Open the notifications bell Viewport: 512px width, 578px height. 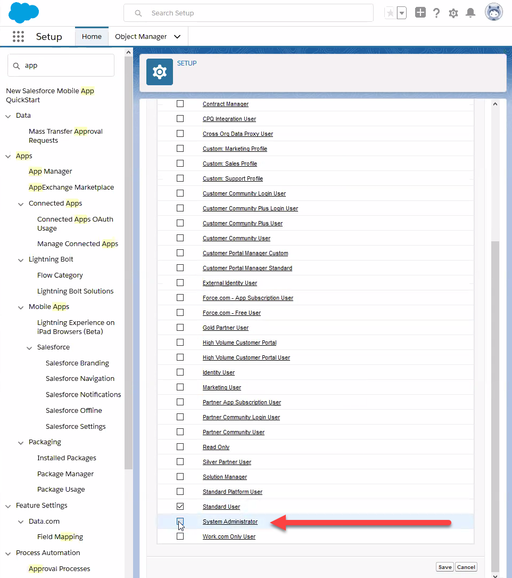pyautogui.click(x=470, y=13)
